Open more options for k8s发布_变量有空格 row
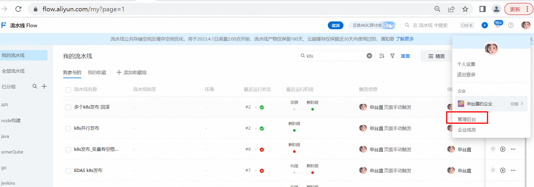 513,149
